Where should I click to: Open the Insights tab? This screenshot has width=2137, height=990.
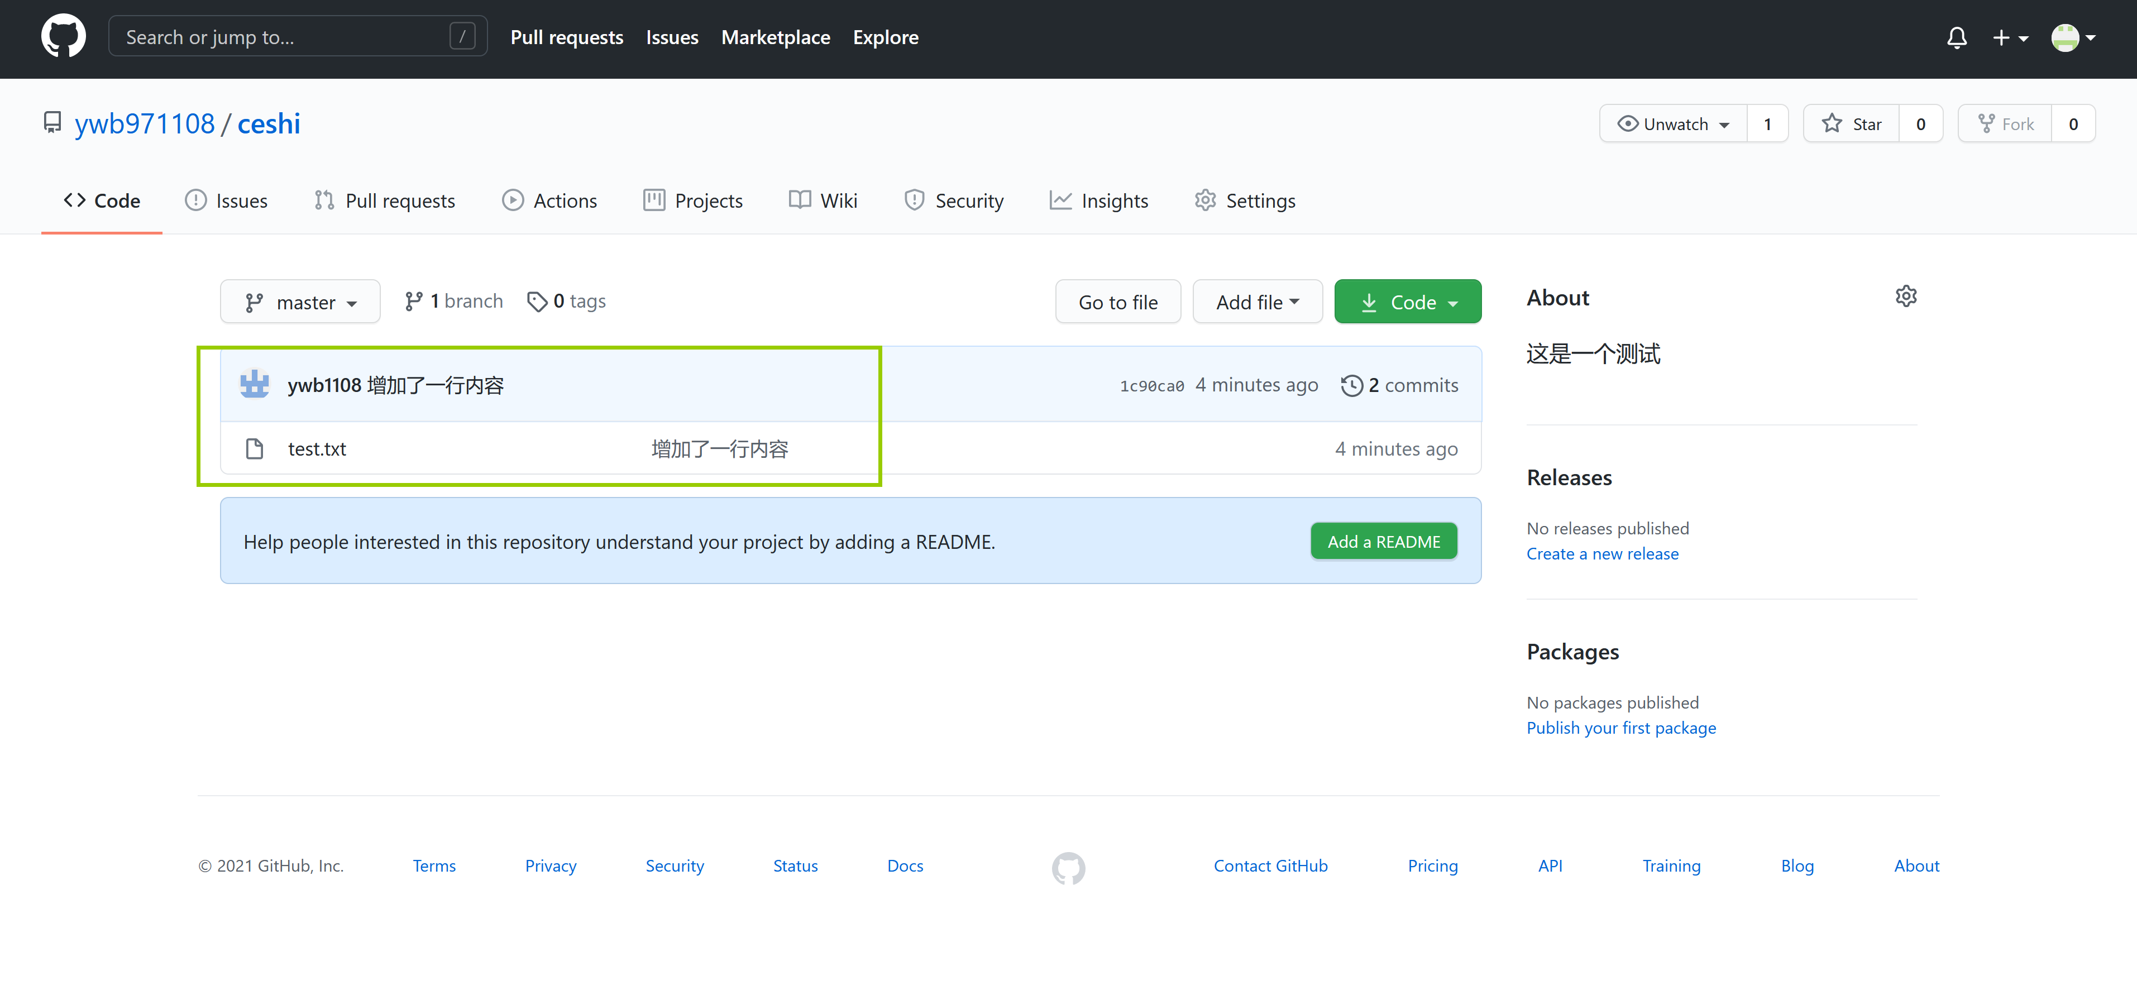tap(1098, 201)
